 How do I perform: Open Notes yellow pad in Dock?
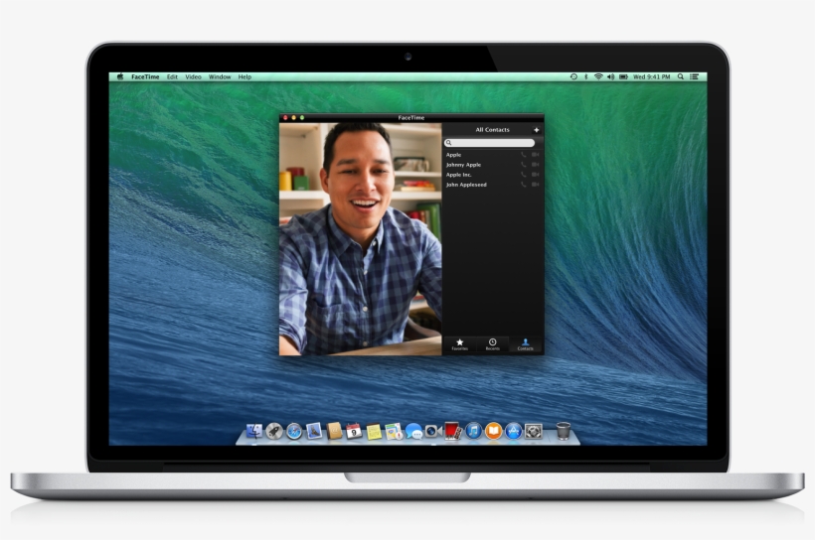click(374, 432)
